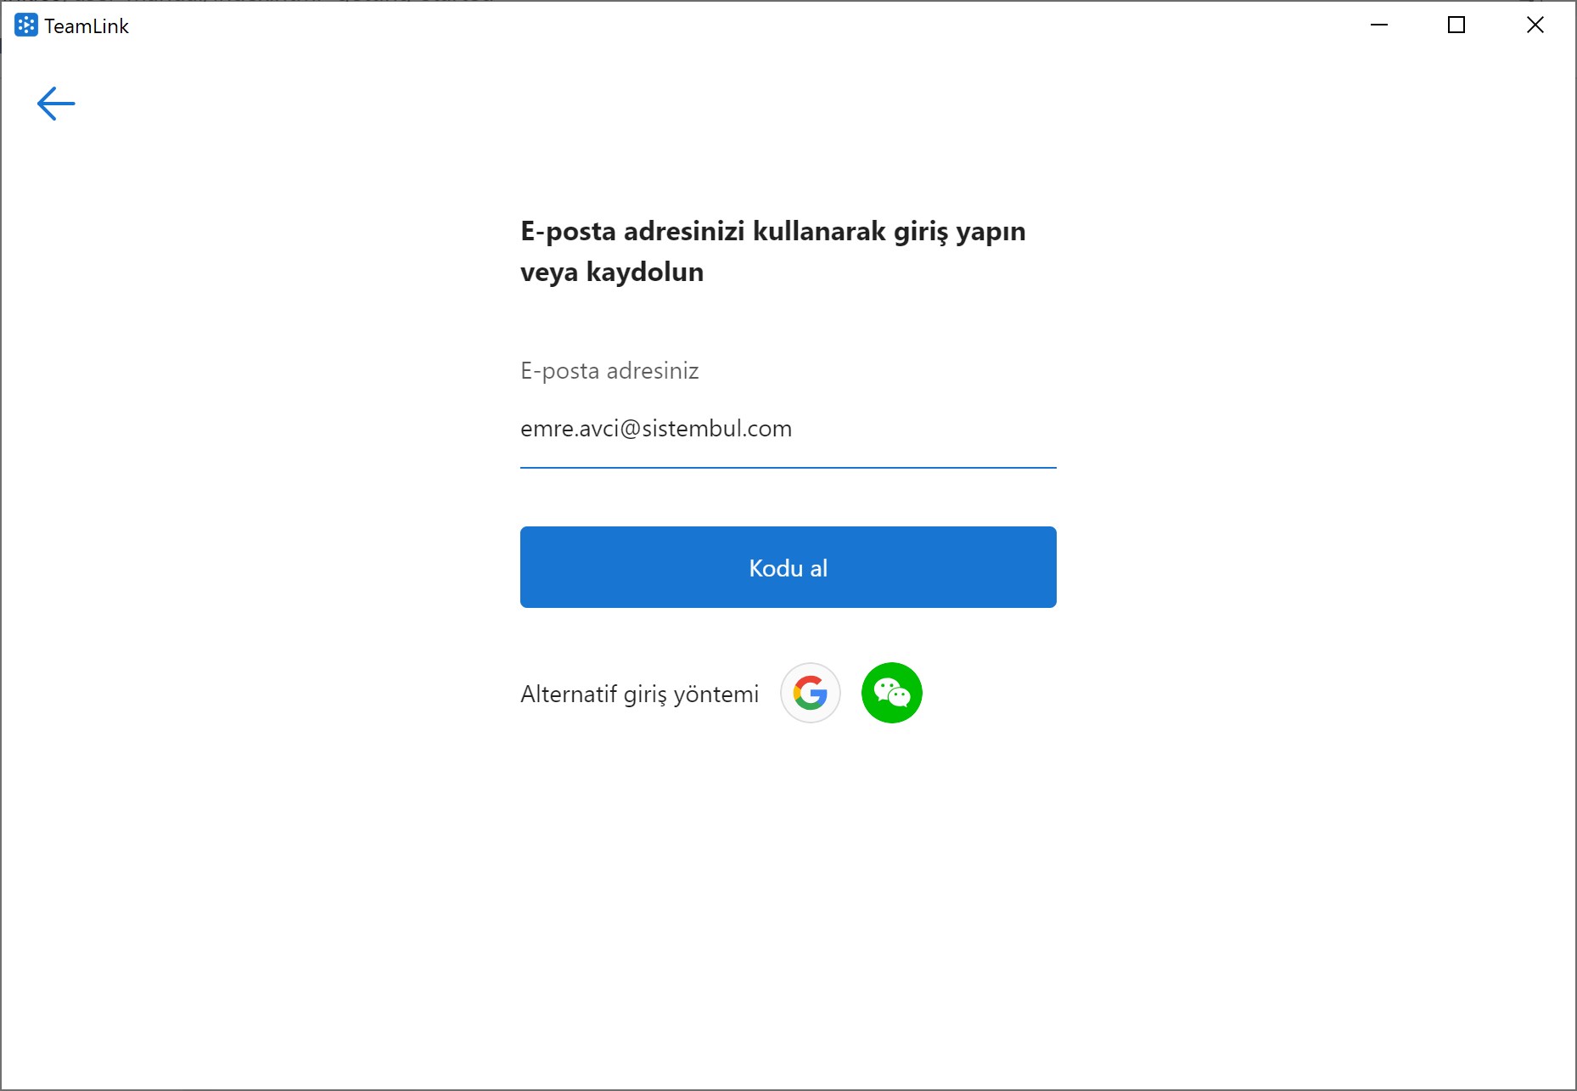
Task: Click the E-posta adresiniz field label
Action: point(609,371)
